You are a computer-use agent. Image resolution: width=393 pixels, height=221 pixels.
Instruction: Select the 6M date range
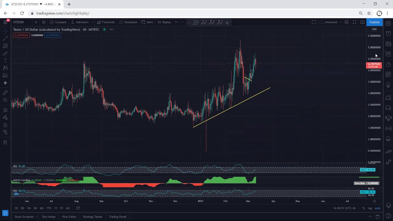41,208
